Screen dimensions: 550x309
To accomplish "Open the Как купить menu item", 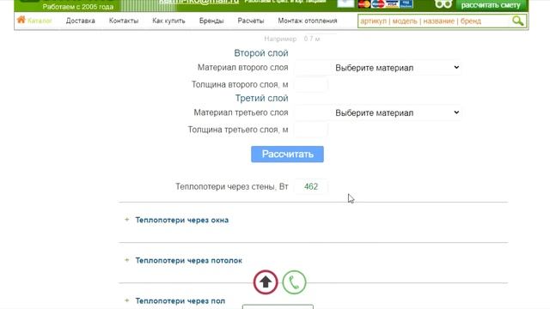I will 168,21.
